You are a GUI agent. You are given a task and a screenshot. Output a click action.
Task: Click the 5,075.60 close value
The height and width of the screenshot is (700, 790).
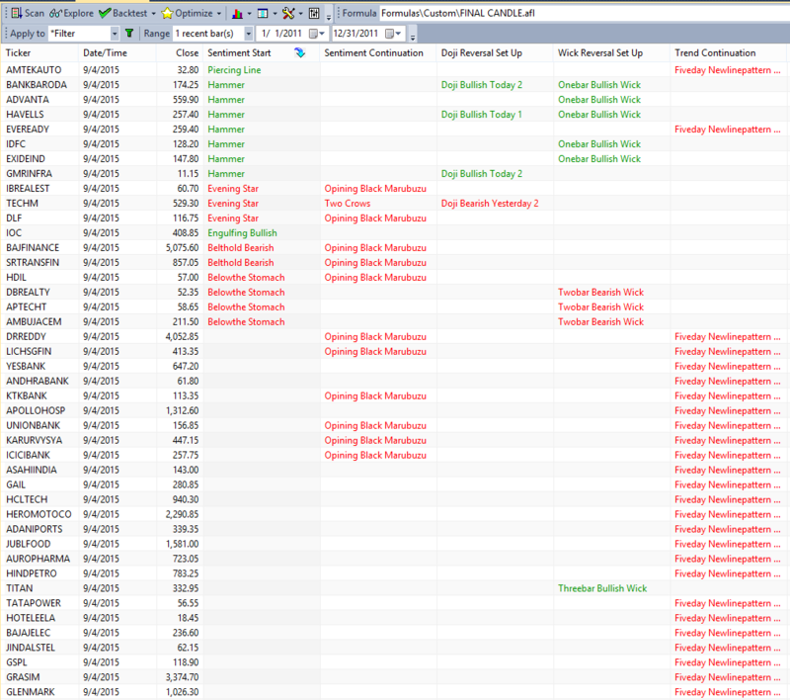click(183, 247)
